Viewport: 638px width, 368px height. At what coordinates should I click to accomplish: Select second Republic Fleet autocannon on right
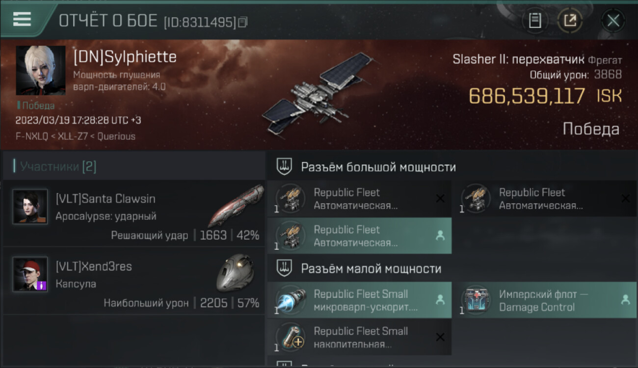click(545, 199)
